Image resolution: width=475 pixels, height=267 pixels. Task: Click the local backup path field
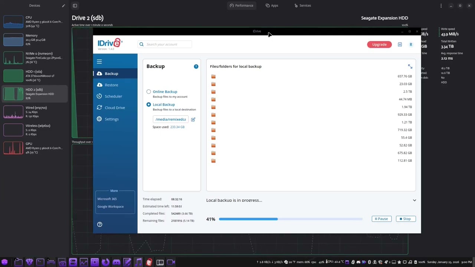(171, 119)
